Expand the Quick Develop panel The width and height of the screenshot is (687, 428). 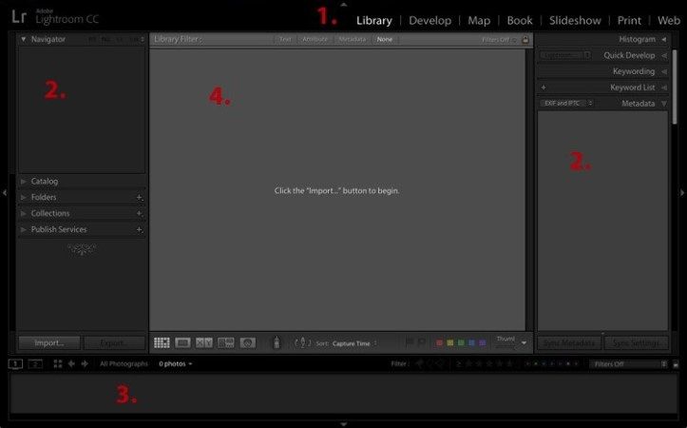click(664, 55)
